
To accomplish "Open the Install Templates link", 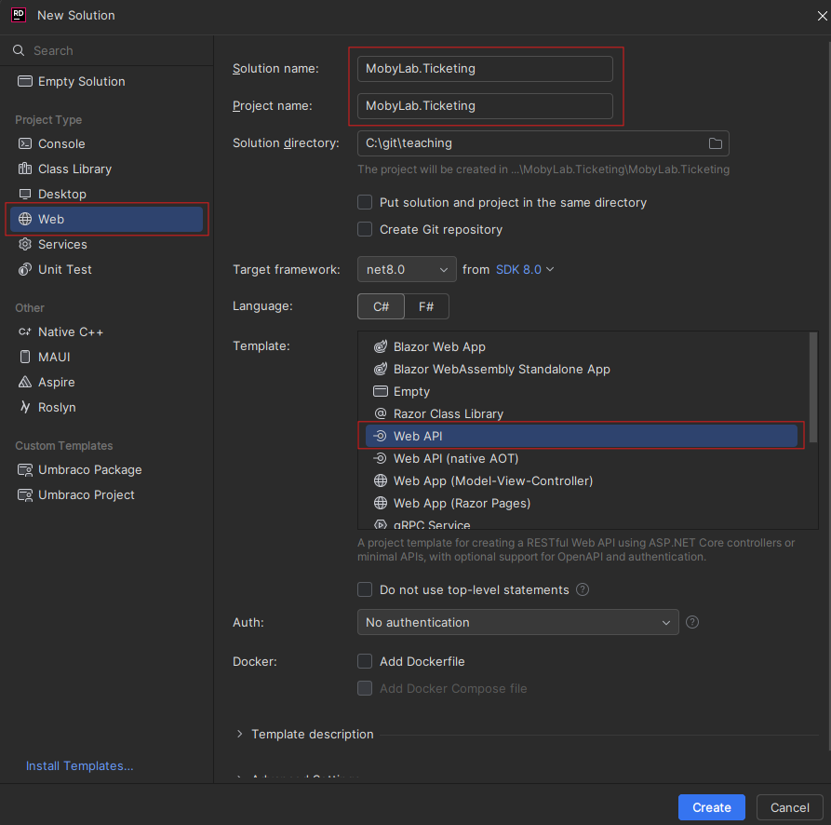I will tap(79, 765).
